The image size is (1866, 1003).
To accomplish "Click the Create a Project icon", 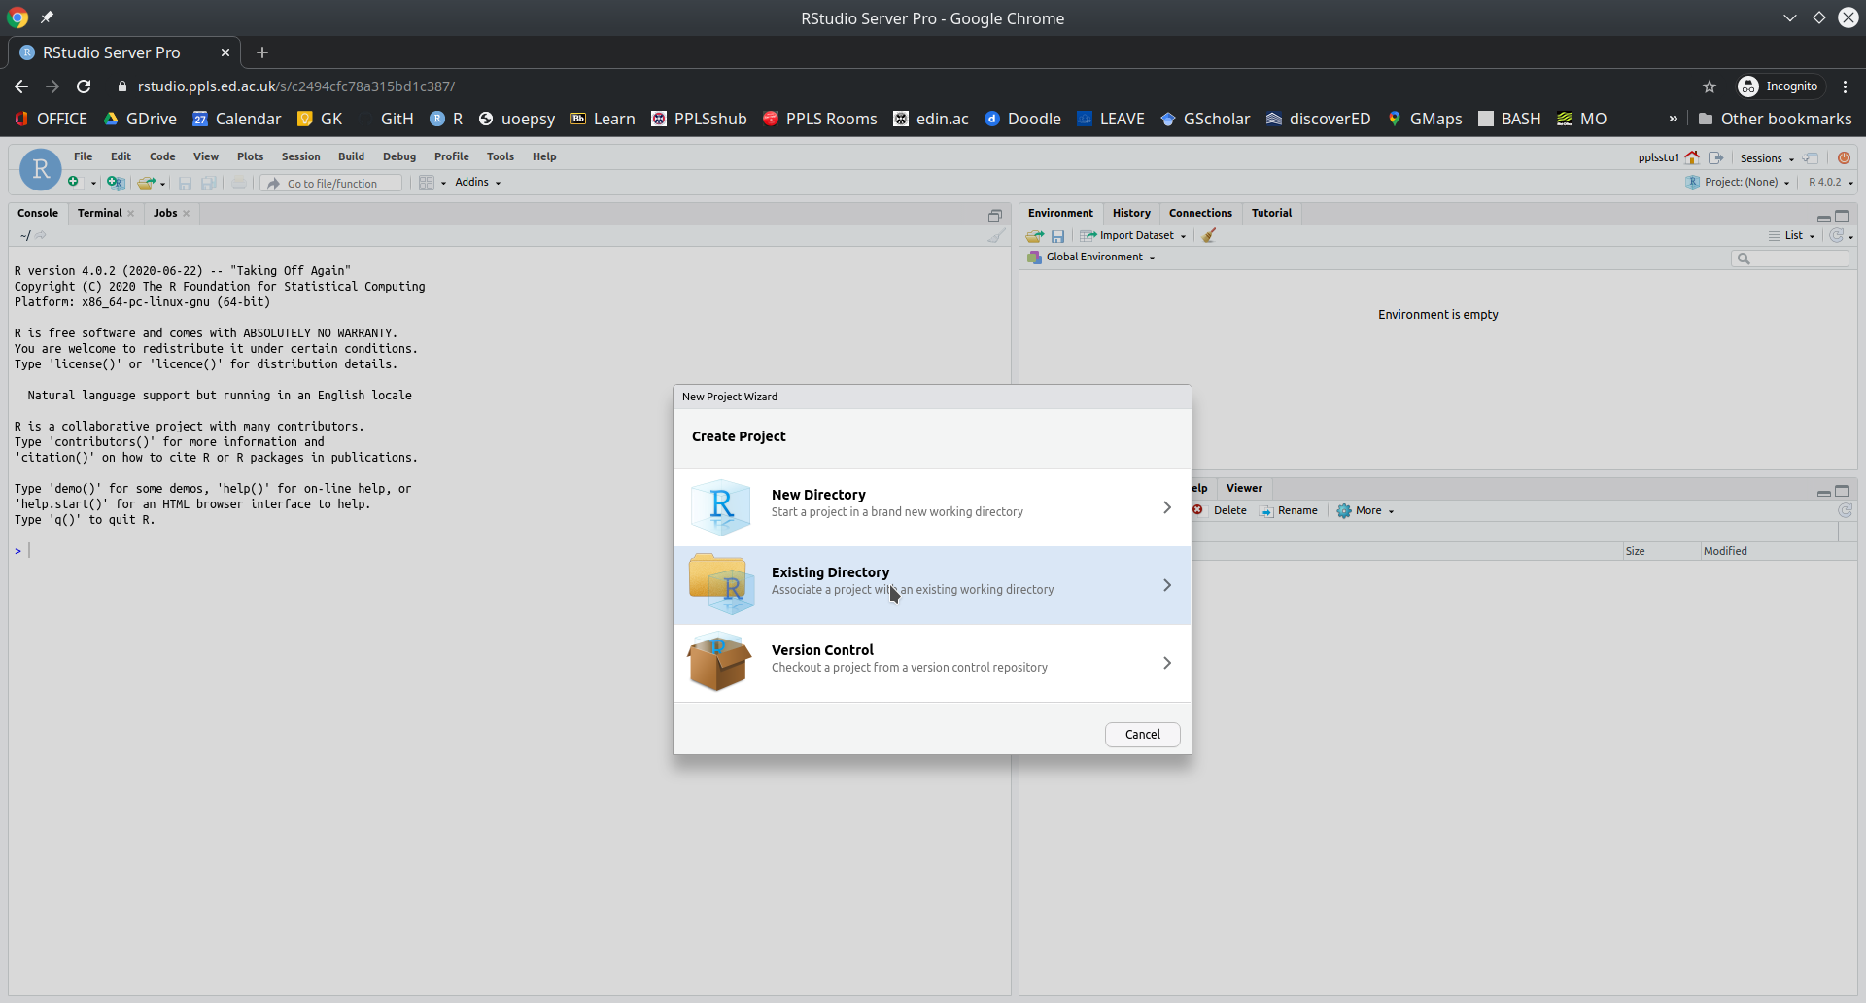I will [116, 183].
